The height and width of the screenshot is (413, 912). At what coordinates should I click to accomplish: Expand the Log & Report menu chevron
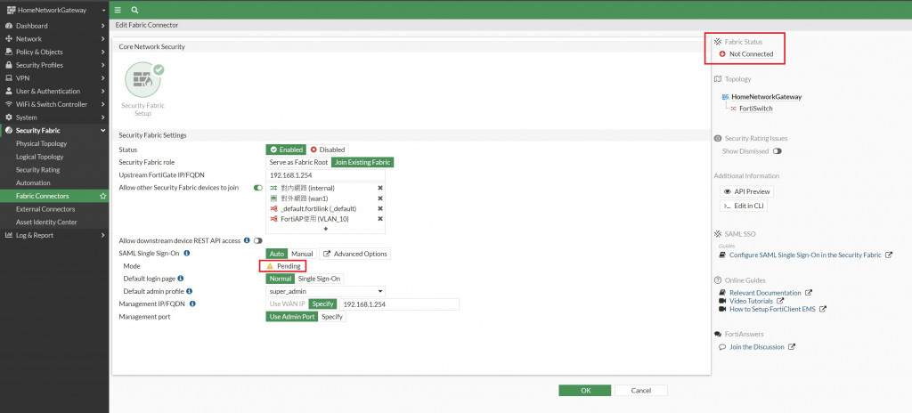pyautogui.click(x=103, y=236)
